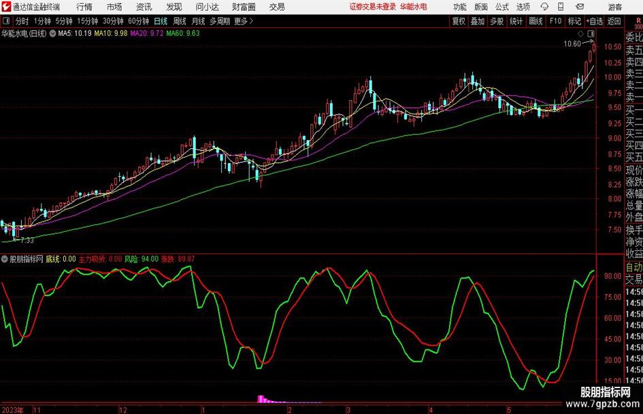
Task: Click the 叠加 overlay button
Action: tap(478, 21)
